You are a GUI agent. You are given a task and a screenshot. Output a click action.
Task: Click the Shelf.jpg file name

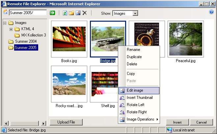[108, 106]
